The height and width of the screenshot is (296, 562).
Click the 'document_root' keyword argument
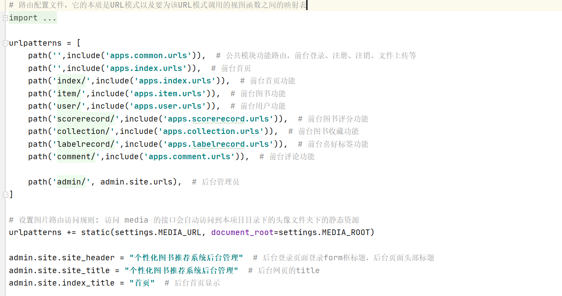(242, 233)
